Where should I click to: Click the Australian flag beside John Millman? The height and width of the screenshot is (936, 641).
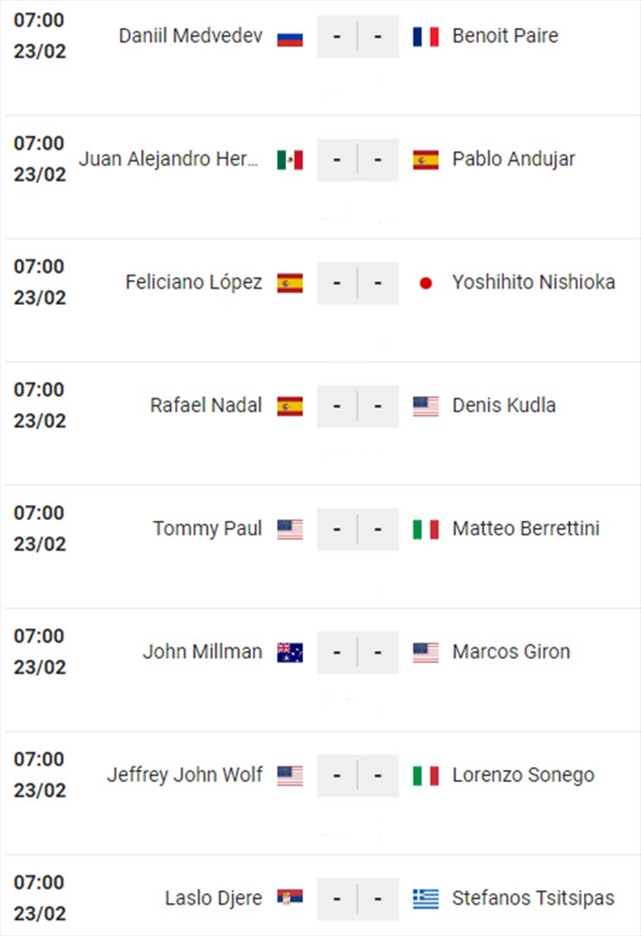click(x=290, y=653)
